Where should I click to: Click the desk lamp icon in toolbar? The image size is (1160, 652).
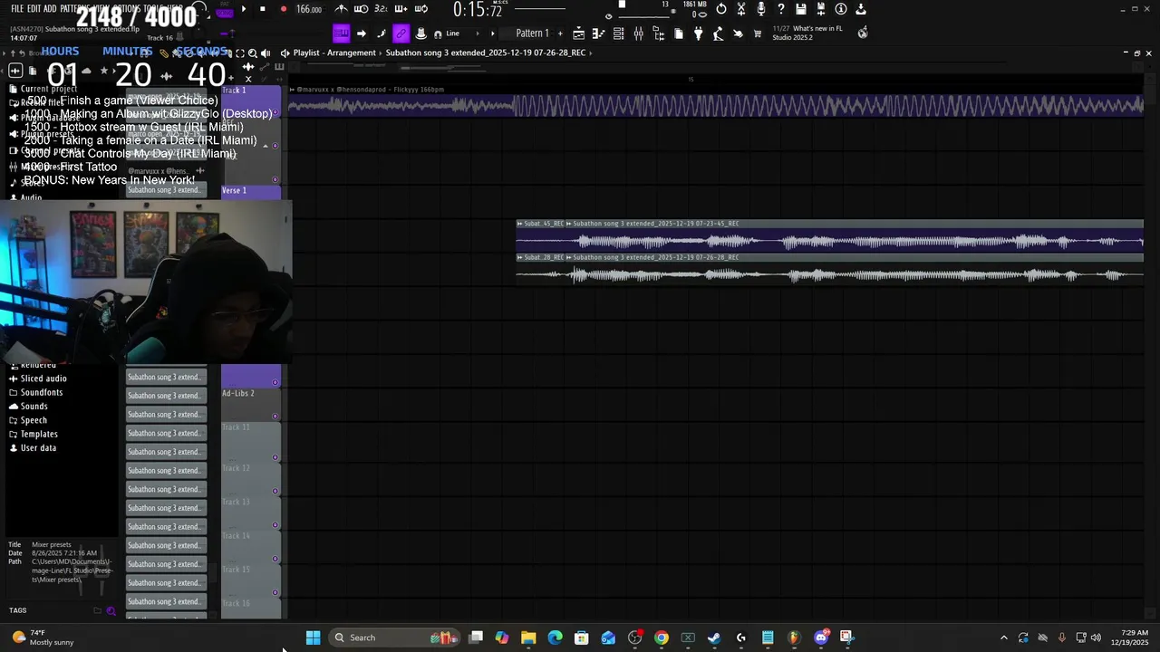click(718, 34)
